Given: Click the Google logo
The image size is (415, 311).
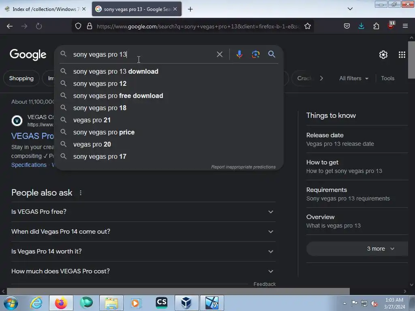Looking at the screenshot, I should (x=28, y=55).
